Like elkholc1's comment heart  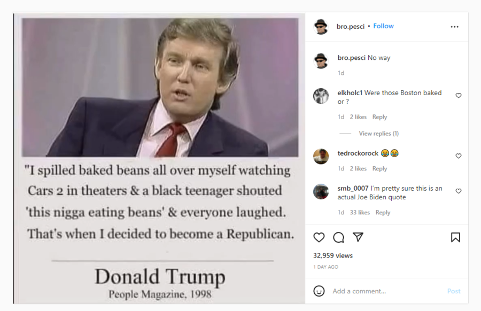459,96
